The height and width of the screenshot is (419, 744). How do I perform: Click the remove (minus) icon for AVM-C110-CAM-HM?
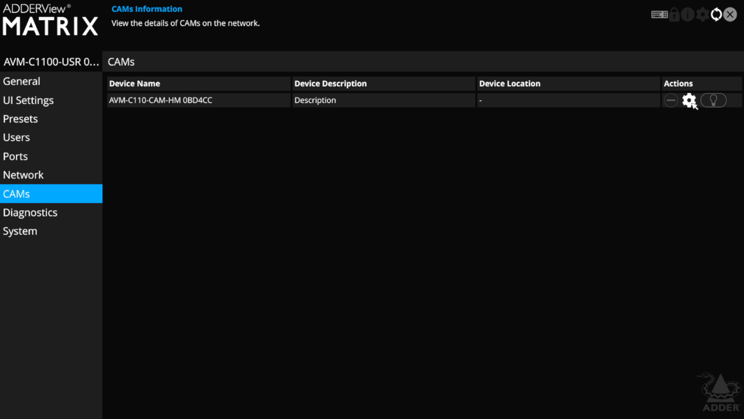click(x=671, y=100)
